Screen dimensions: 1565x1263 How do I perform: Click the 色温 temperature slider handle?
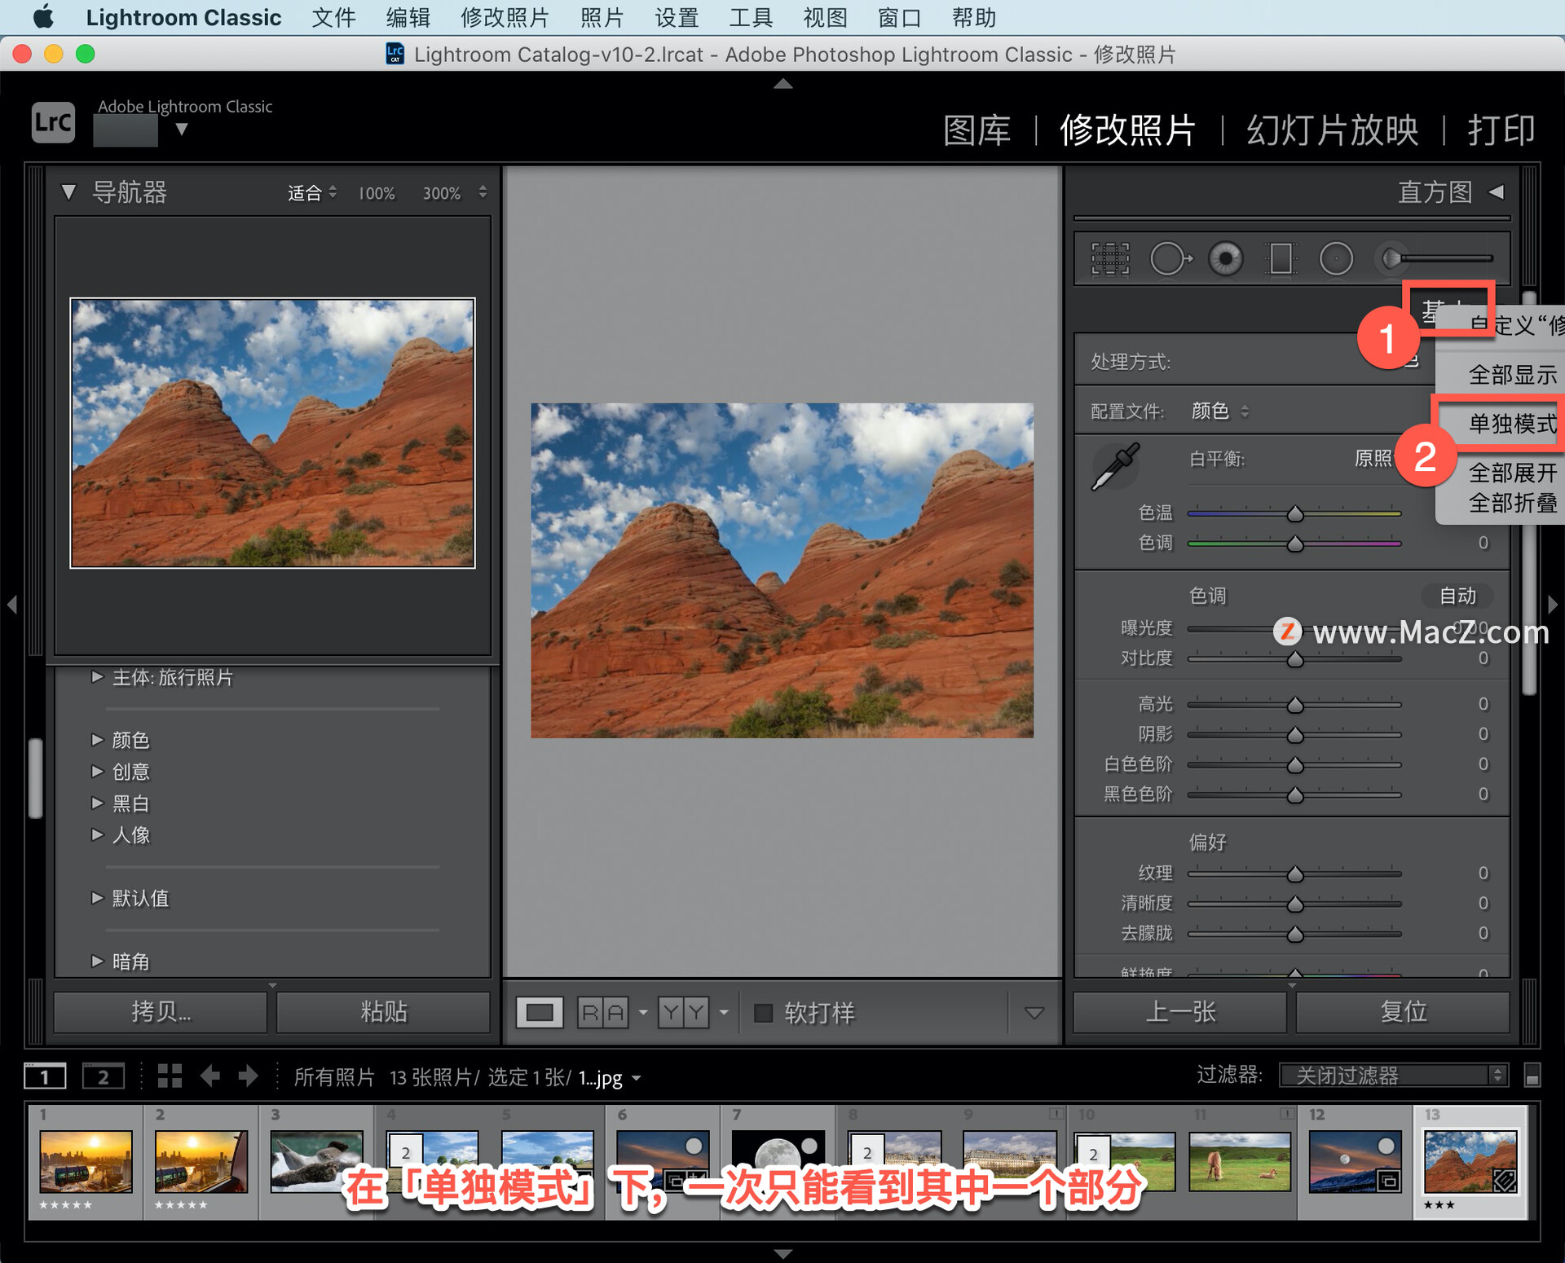[x=1294, y=514]
